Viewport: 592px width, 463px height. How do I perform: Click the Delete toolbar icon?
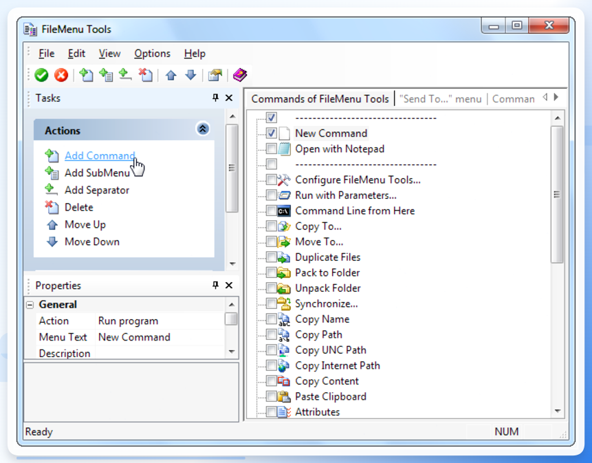145,75
